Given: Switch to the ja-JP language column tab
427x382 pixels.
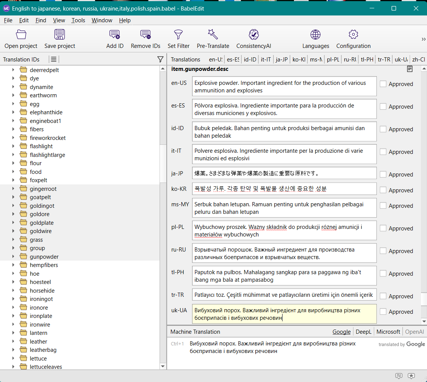Looking at the screenshot, I should (x=281, y=60).
